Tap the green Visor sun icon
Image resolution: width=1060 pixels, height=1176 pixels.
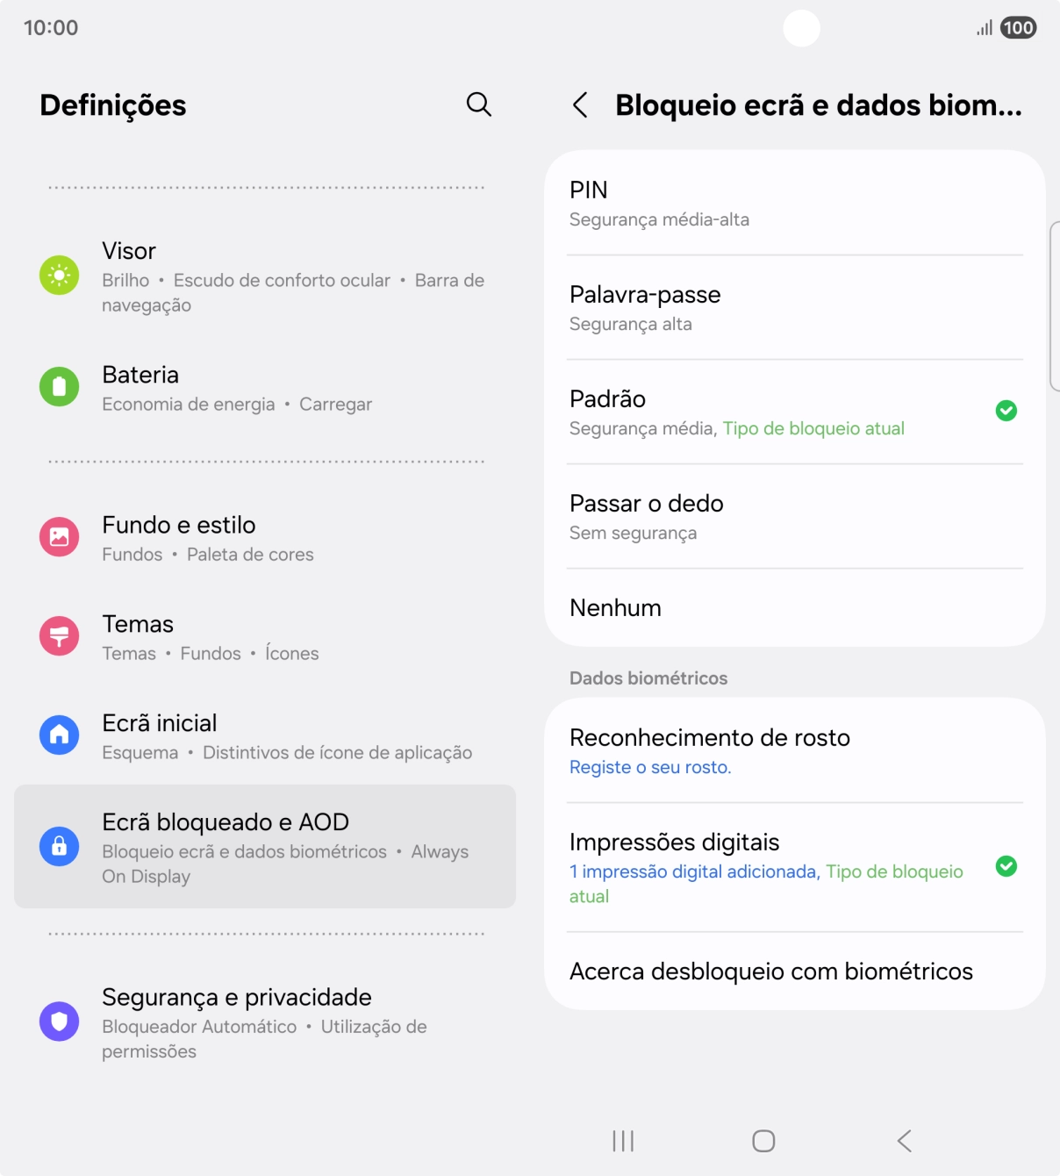(x=59, y=276)
